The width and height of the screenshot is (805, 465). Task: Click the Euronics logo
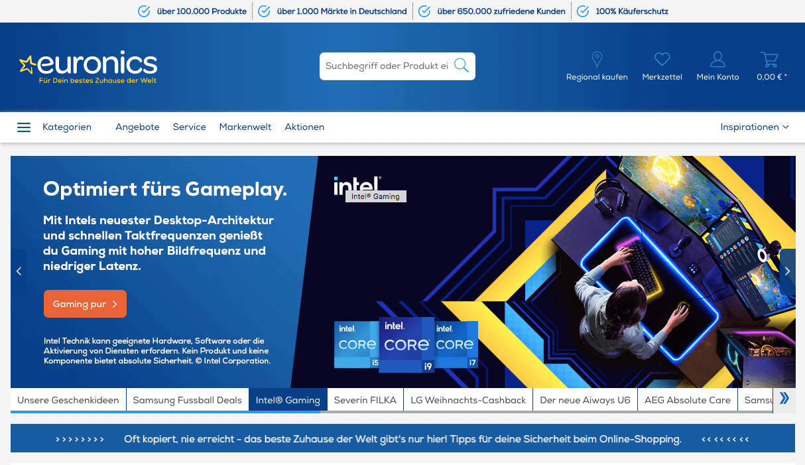pos(88,67)
